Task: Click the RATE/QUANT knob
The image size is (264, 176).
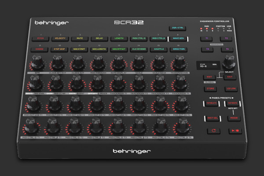Action: click(x=77, y=83)
